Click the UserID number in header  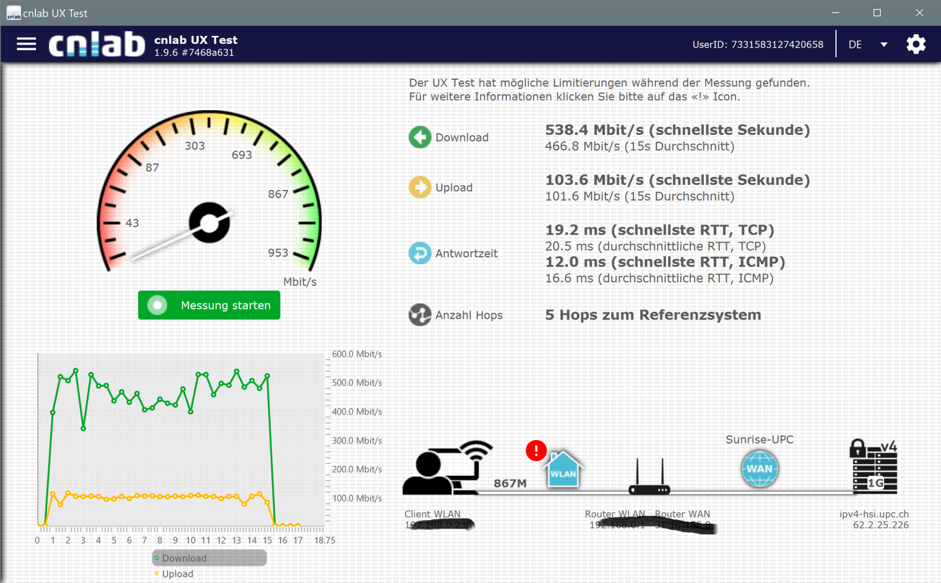[777, 45]
